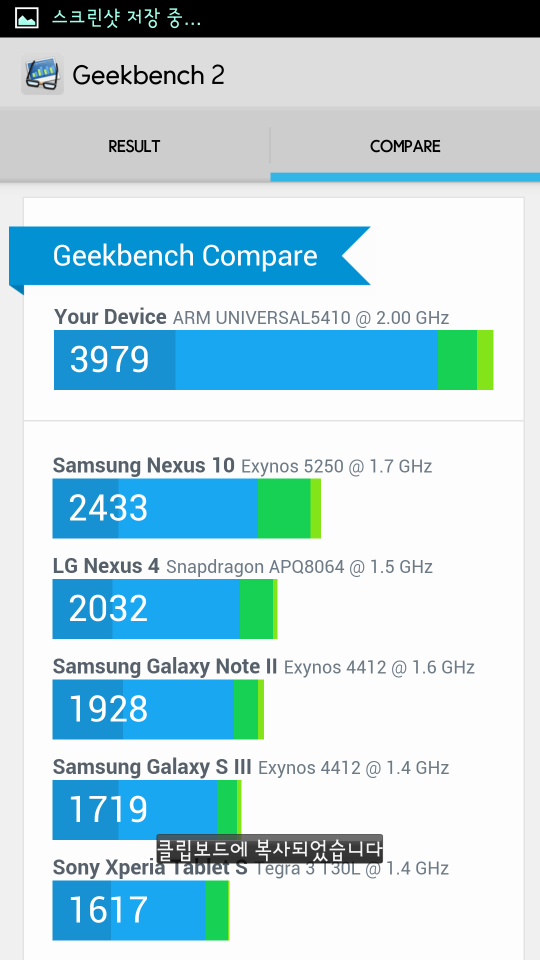Tap the clipboard copied toast message
Screen dimensions: 540x960
tap(269, 848)
